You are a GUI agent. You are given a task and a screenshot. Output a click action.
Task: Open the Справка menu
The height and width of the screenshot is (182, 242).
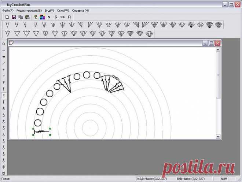point(80,11)
